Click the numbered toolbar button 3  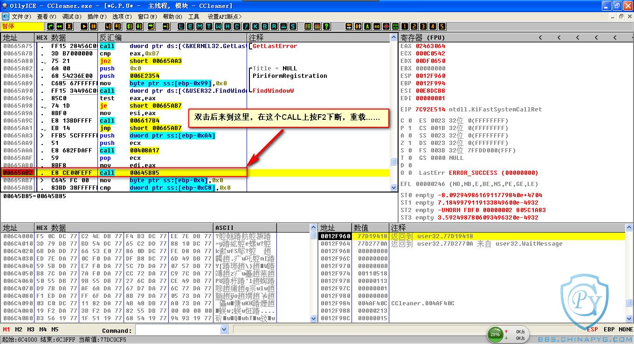coord(423,27)
